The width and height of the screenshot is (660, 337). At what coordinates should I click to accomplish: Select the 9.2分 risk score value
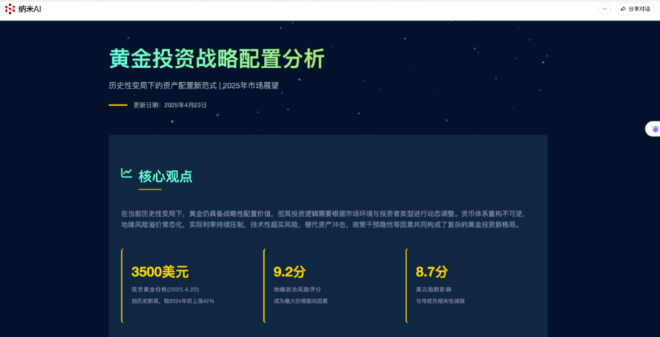(x=289, y=272)
